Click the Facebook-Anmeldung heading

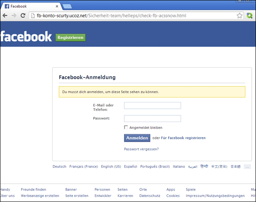[x=87, y=77]
